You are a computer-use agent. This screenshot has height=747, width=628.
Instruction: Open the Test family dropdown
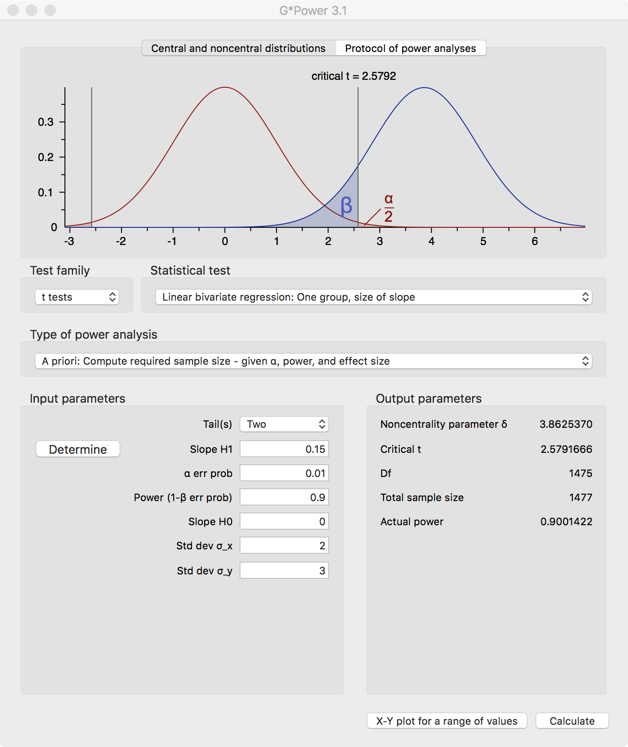(77, 297)
